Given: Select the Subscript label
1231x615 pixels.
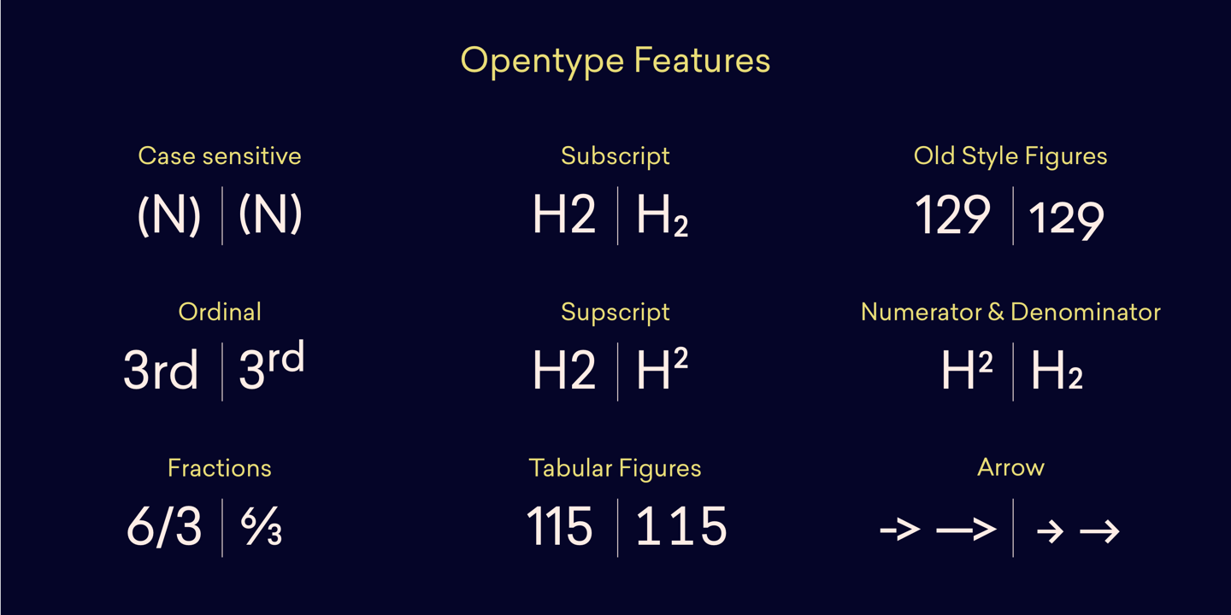Looking at the screenshot, I should [x=615, y=156].
